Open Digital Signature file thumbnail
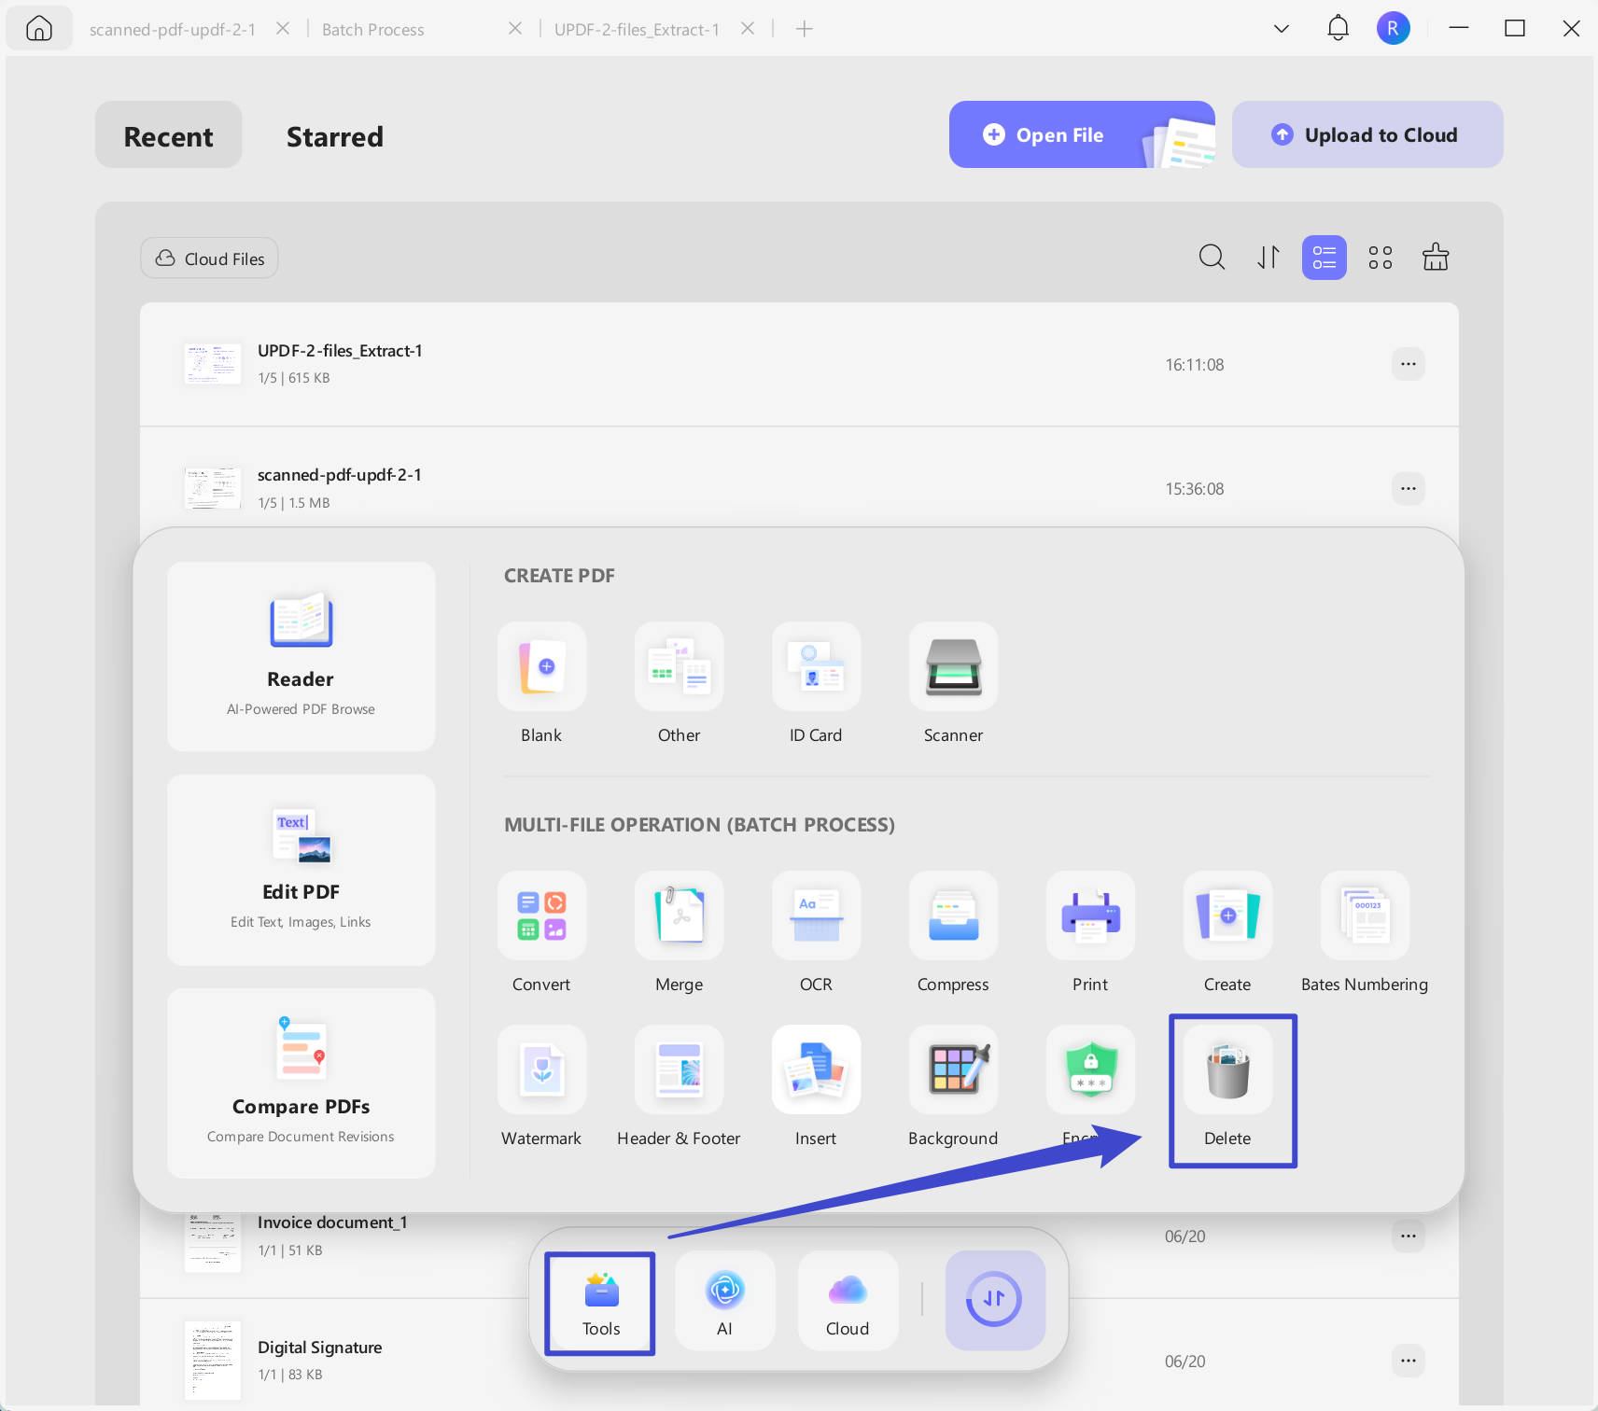 tap(213, 1360)
